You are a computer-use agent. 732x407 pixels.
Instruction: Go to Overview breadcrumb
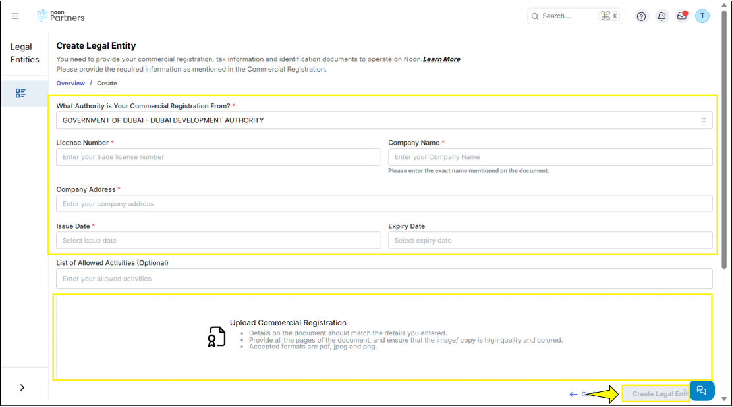tap(70, 84)
